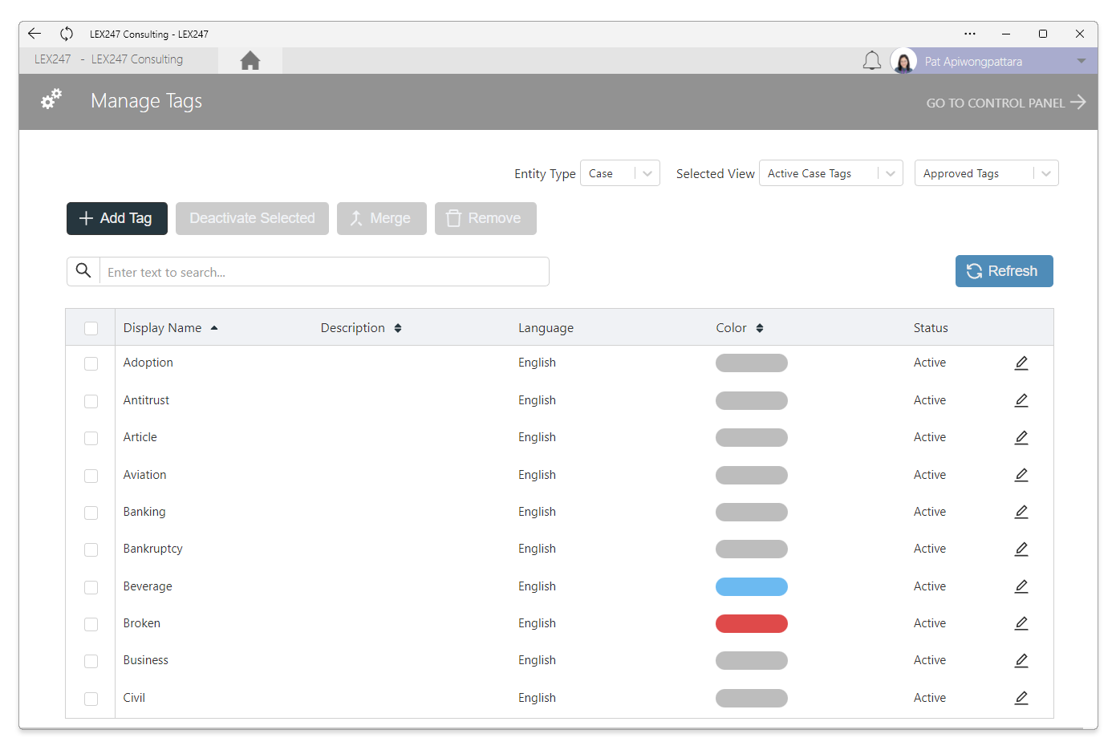Open the Active Case Tags view dropdown
Screen dimensions: 1116x750
pos(830,173)
